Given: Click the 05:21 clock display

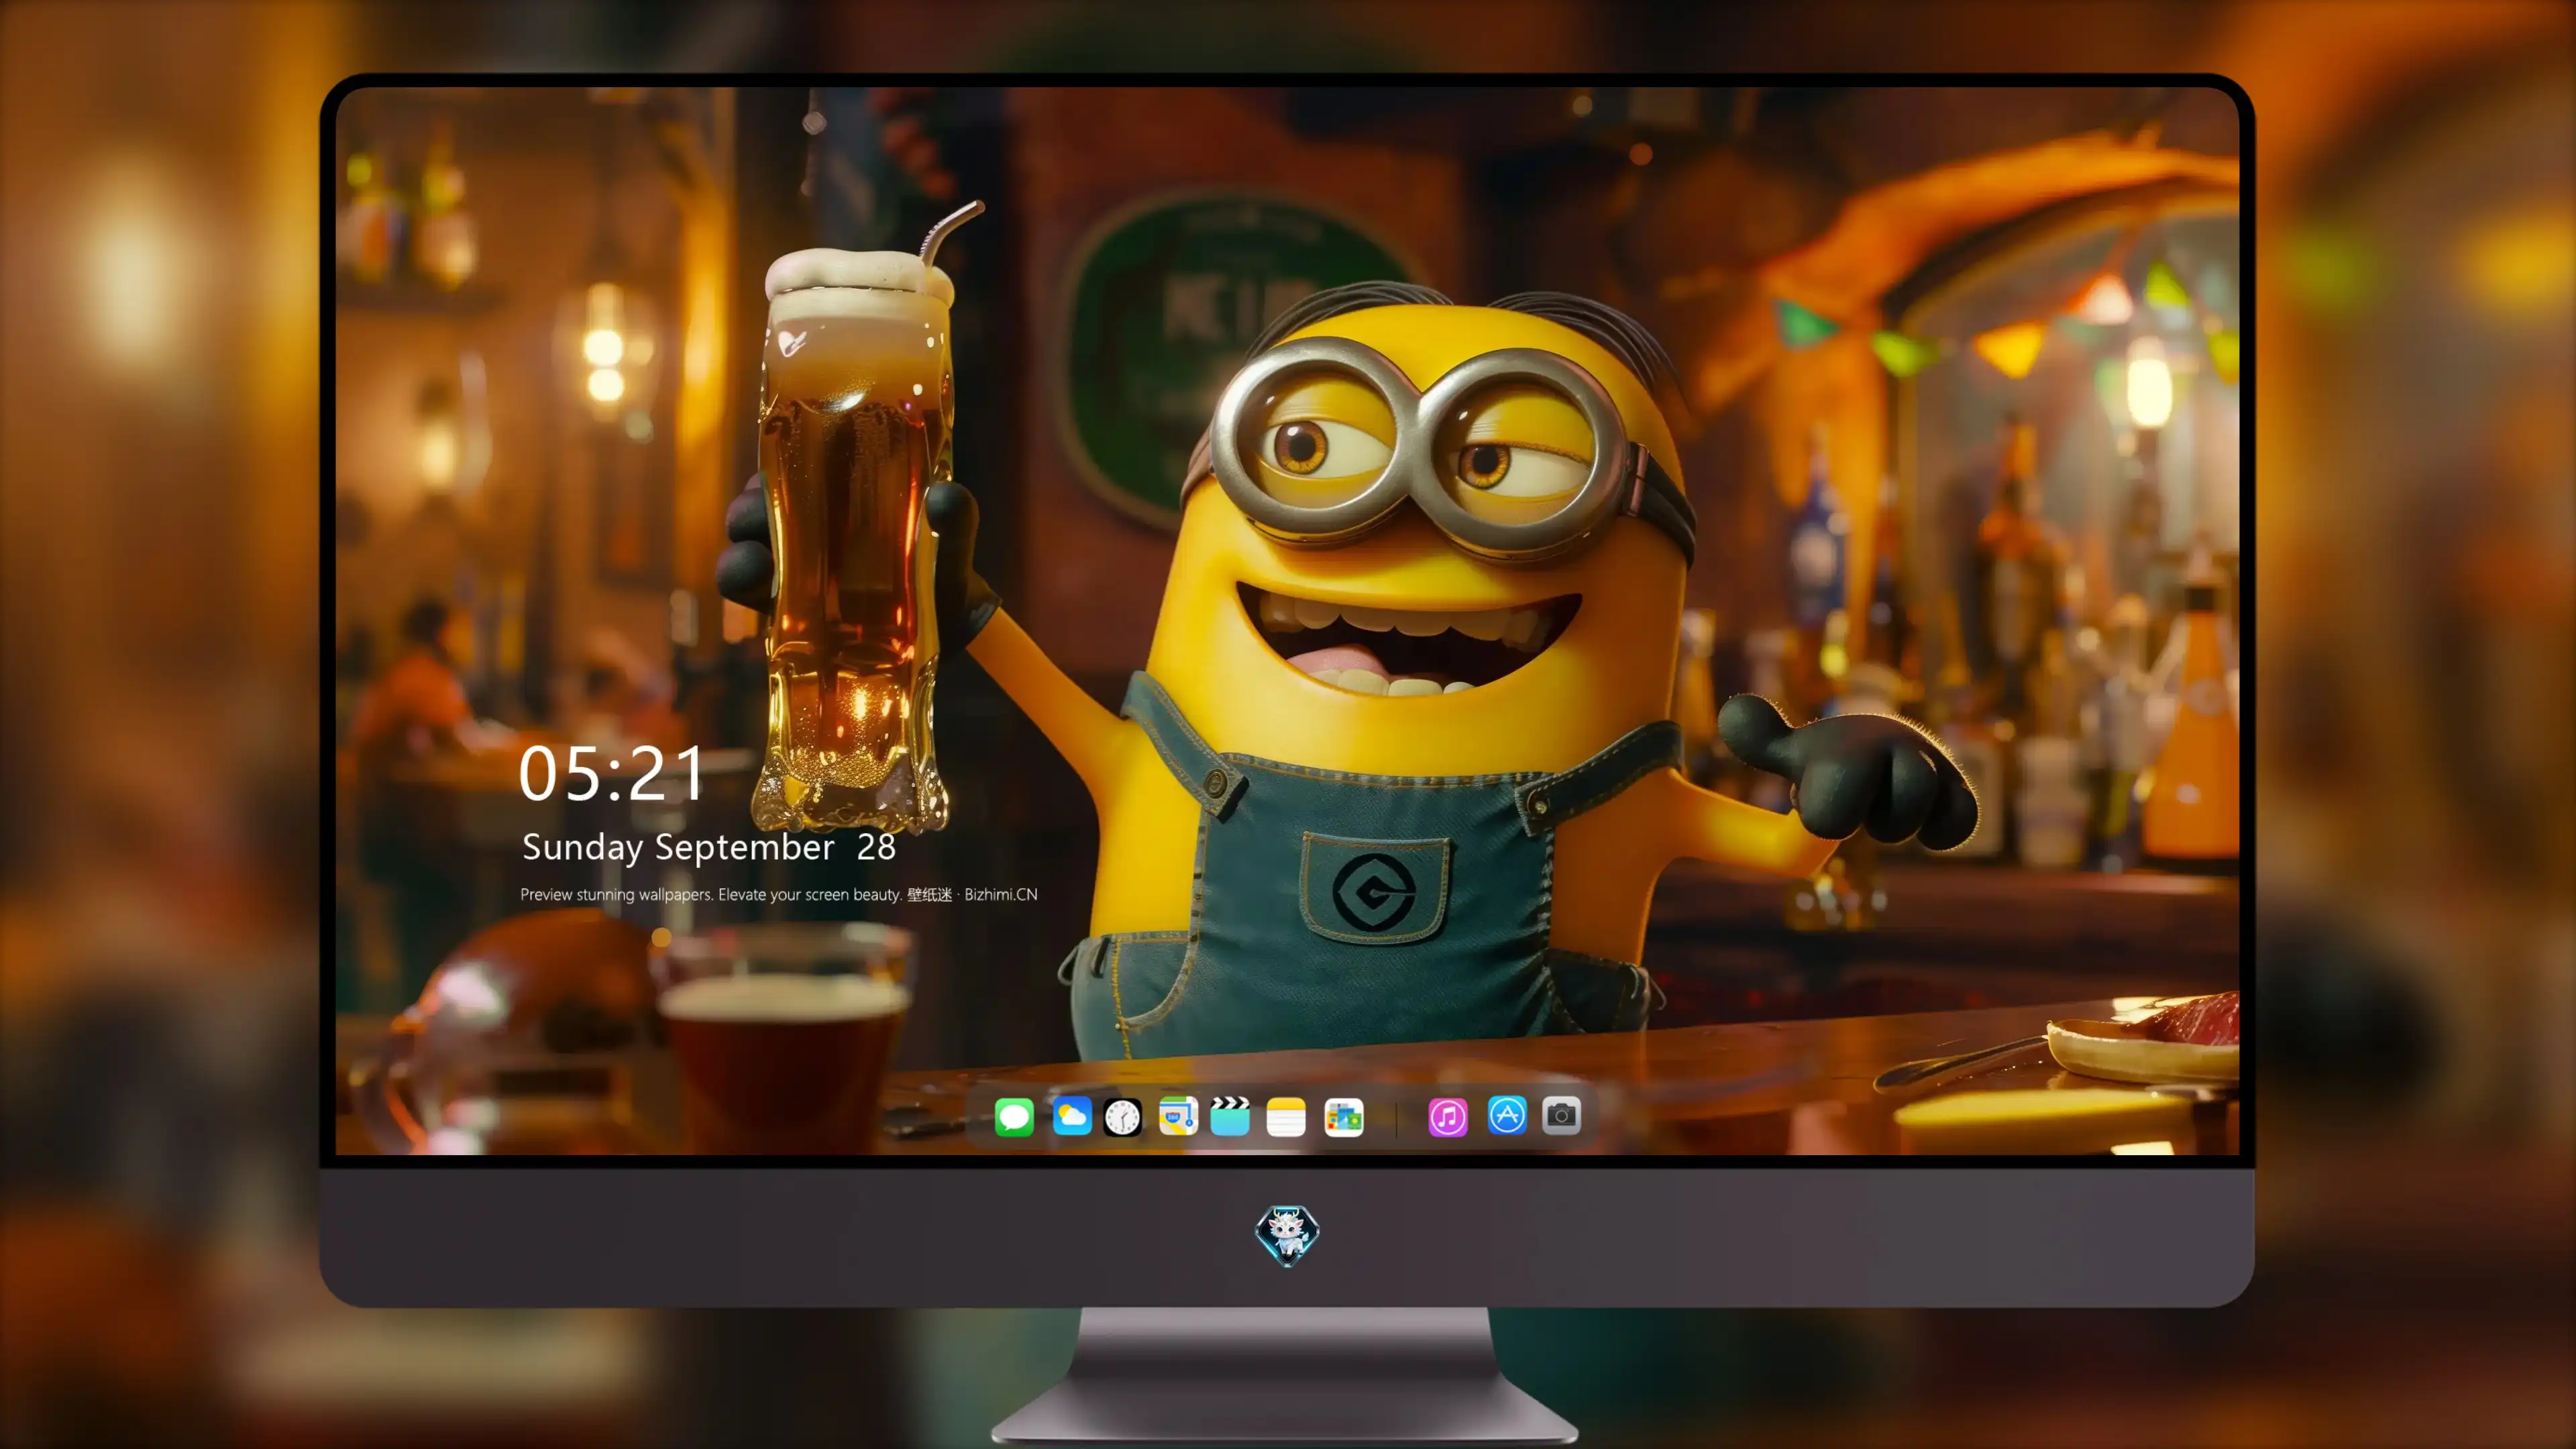Looking at the screenshot, I should [612, 773].
